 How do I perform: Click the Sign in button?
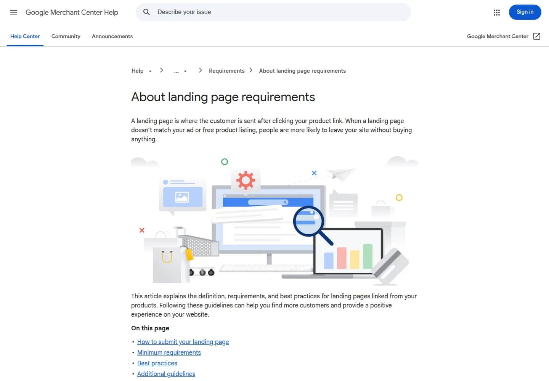coord(525,12)
